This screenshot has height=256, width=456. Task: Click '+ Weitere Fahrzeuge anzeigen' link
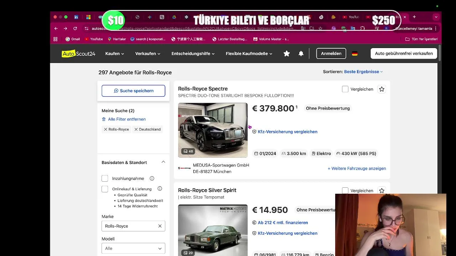pyautogui.click(x=357, y=169)
